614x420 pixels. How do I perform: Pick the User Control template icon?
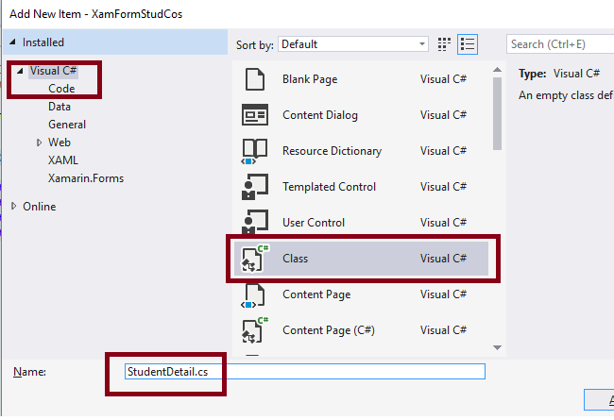coord(255,223)
